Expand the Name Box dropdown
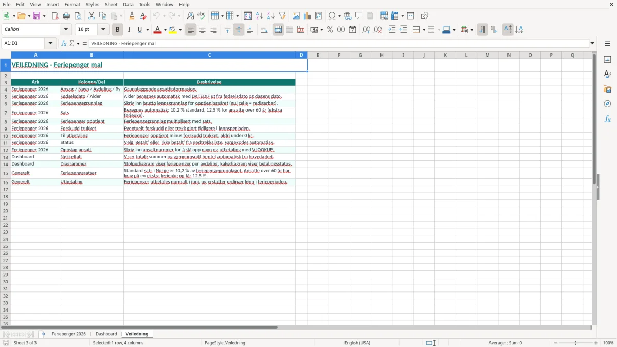 51,44
